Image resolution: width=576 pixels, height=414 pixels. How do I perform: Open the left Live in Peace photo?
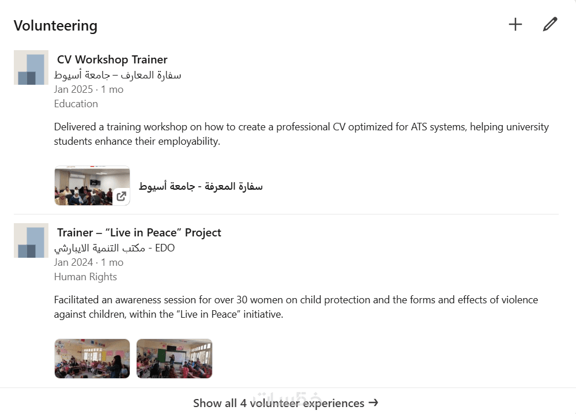click(92, 359)
